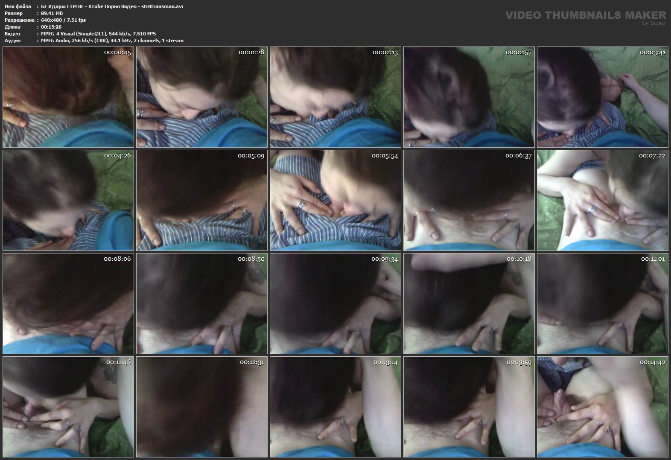Click the MPEG-4 Visual video codec line
Screen dimensions: 671x460
click(x=98, y=34)
